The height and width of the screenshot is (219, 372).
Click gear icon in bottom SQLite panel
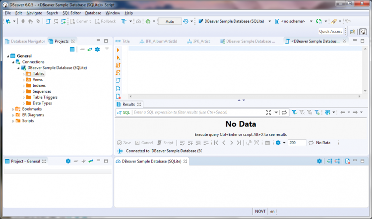[x=321, y=161]
